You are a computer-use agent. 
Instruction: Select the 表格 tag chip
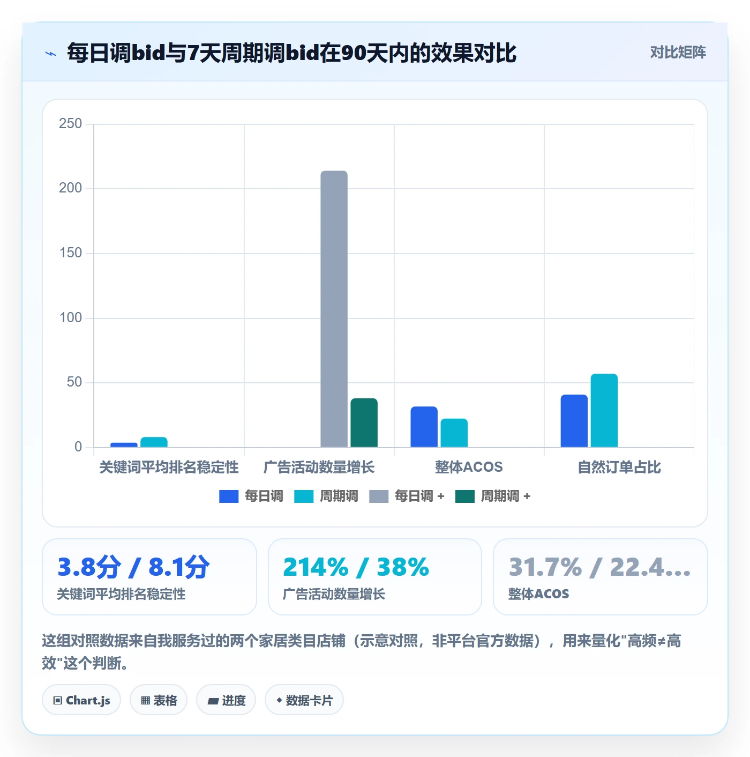coord(159,700)
